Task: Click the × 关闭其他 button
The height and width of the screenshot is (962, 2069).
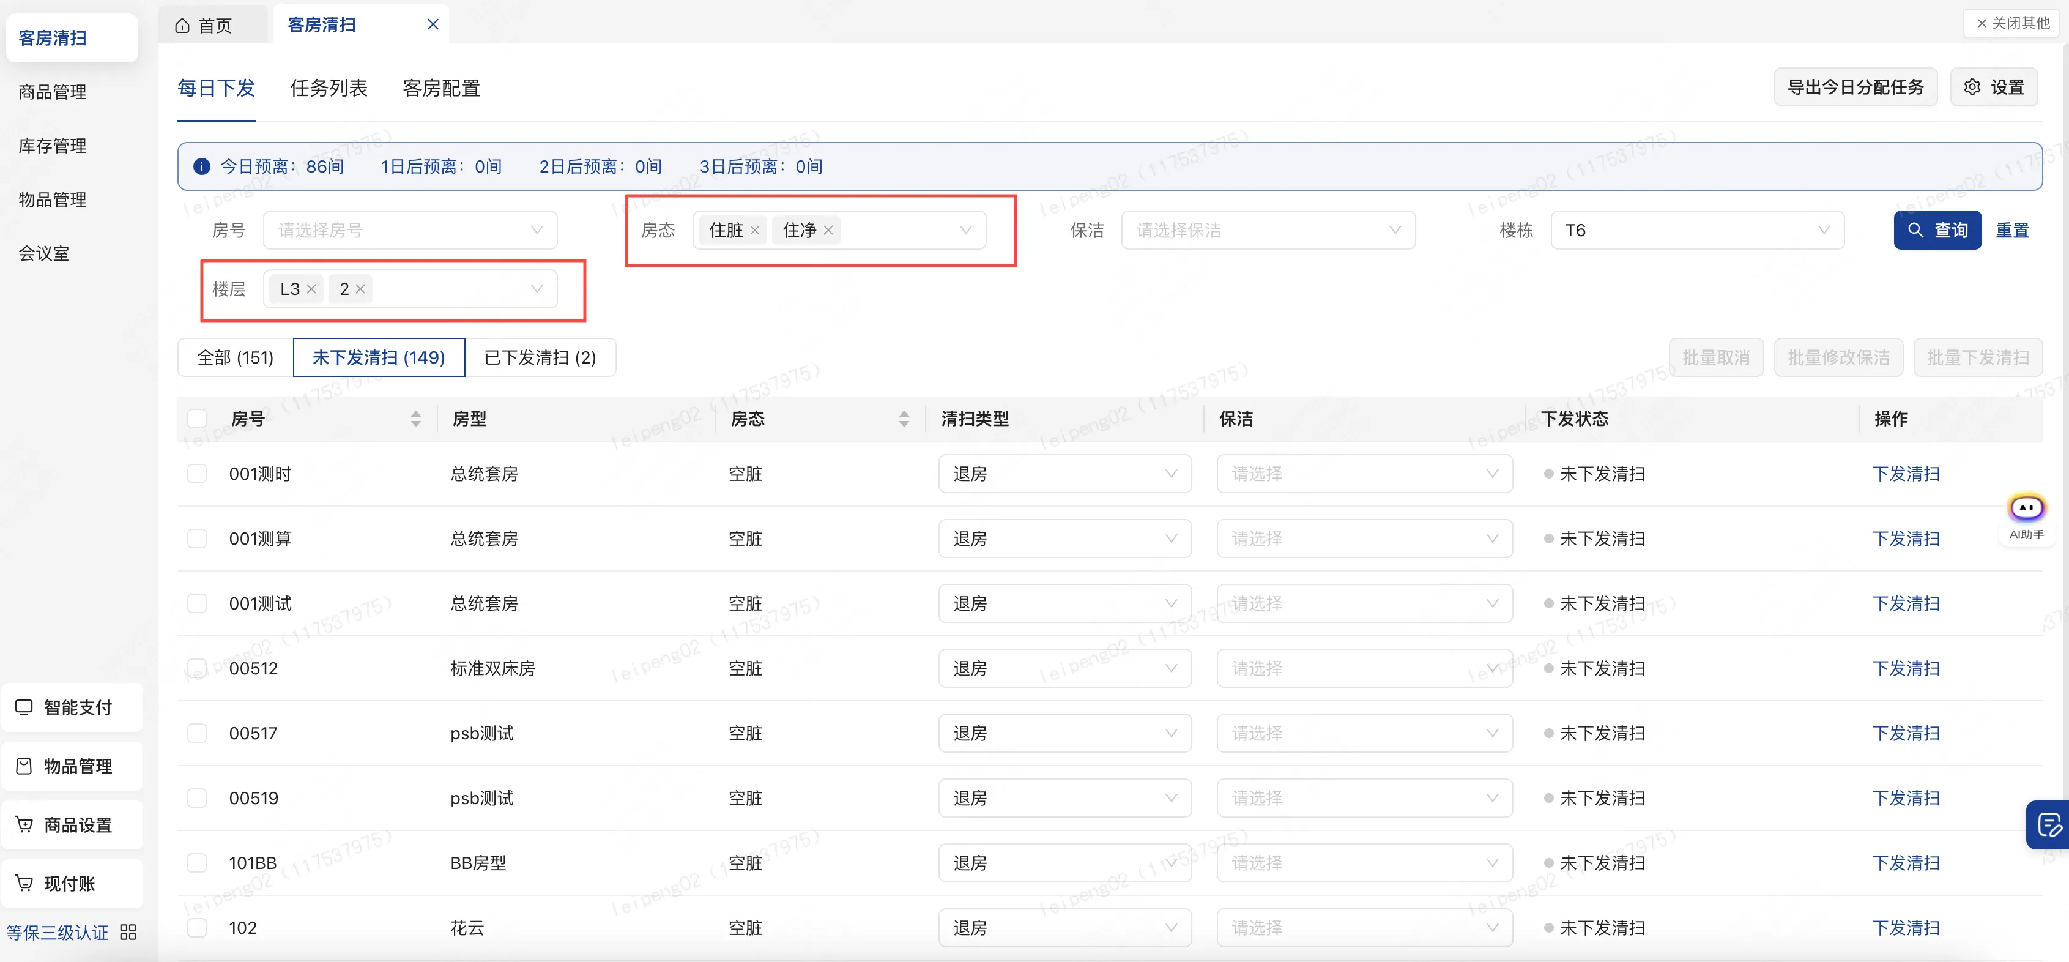Action: 2013,23
